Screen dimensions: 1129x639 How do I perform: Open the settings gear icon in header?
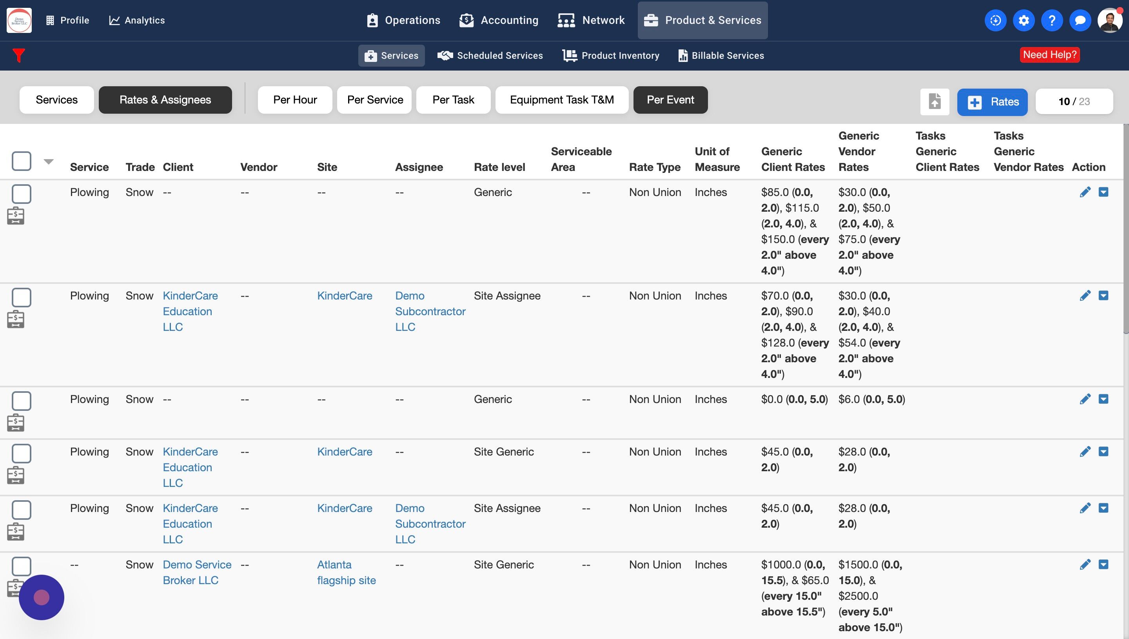pos(1023,20)
